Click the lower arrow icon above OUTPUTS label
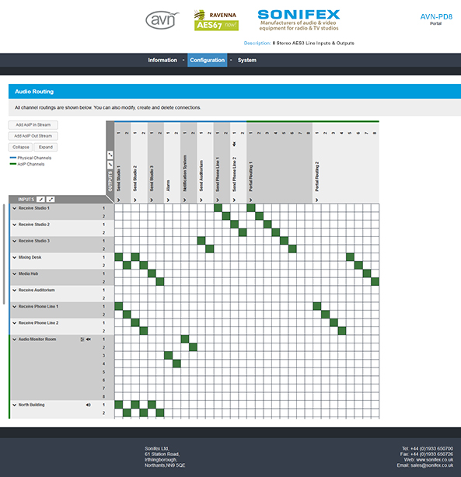Viewport: 461px width, 477px height. click(110, 165)
